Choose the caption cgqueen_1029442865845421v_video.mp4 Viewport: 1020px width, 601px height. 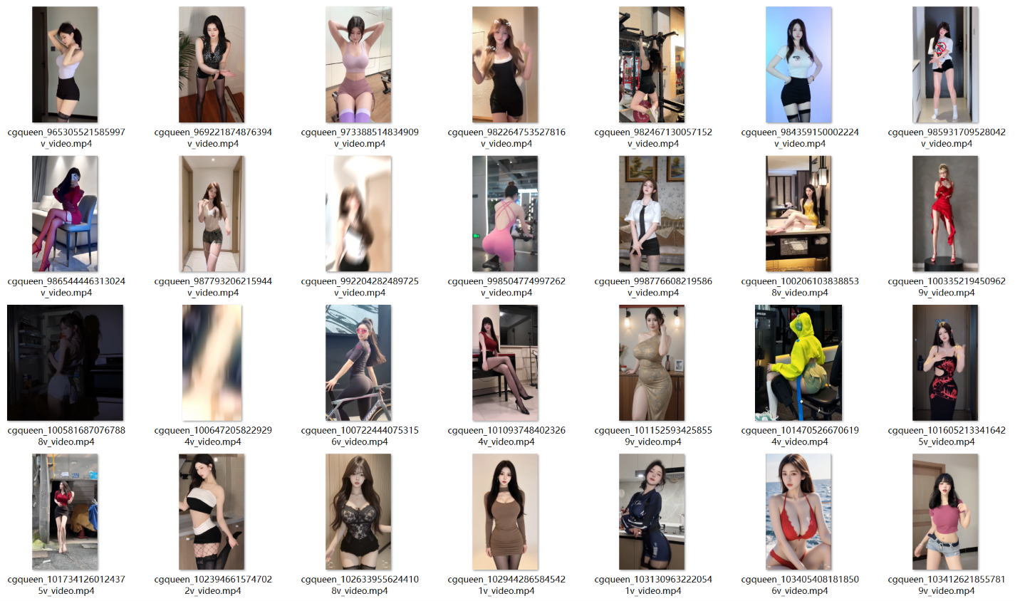(506, 585)
